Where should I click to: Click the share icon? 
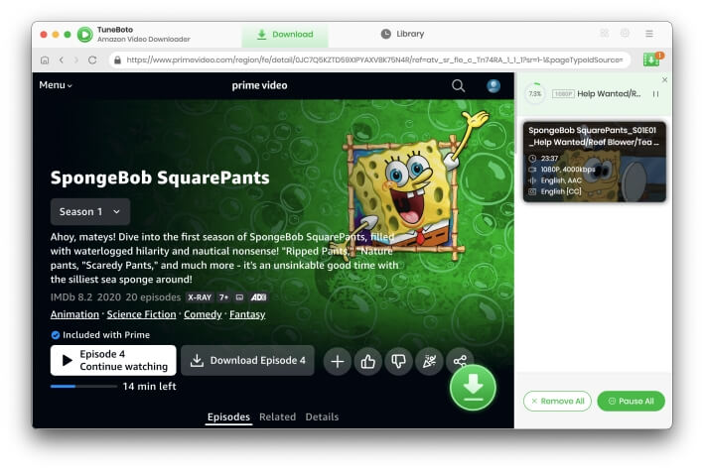(460, 360)
